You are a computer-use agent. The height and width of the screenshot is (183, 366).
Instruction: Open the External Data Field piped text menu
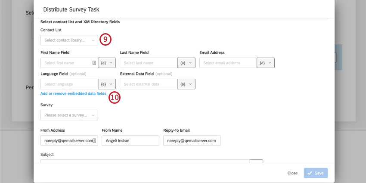[x=186, y=84]
